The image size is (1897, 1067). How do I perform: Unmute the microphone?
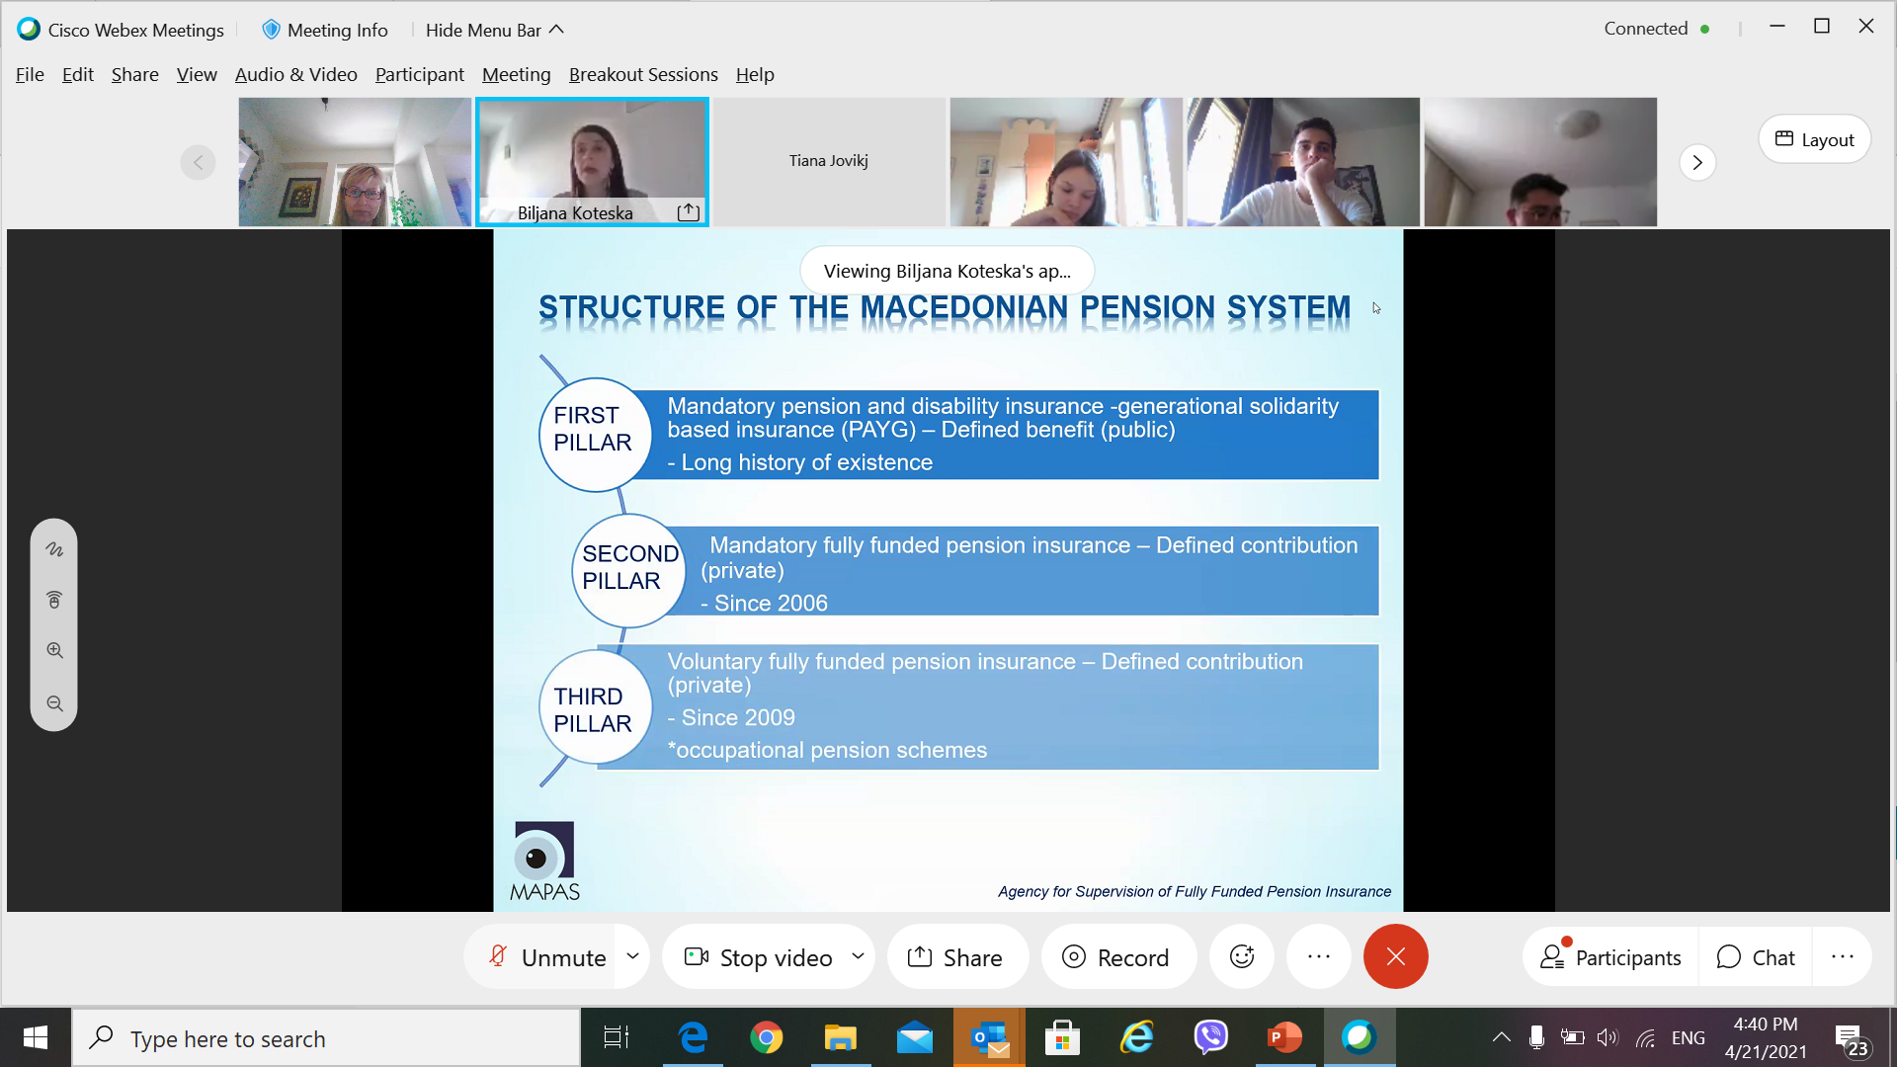548,956
